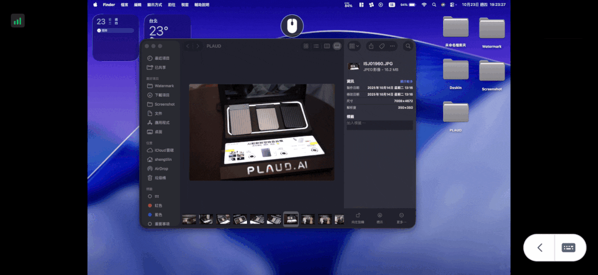Screen dimensions: 598x275
Task: Click the Show More link beside Info
Action: coord(407,81)
